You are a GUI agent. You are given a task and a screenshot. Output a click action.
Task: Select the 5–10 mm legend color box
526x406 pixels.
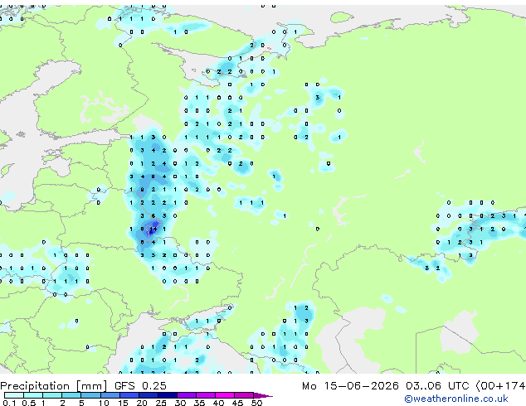pos(90,395)
